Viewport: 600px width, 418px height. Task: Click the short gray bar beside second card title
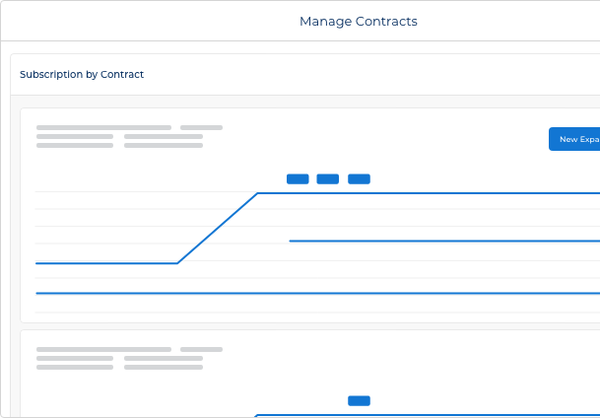(201, 349)
